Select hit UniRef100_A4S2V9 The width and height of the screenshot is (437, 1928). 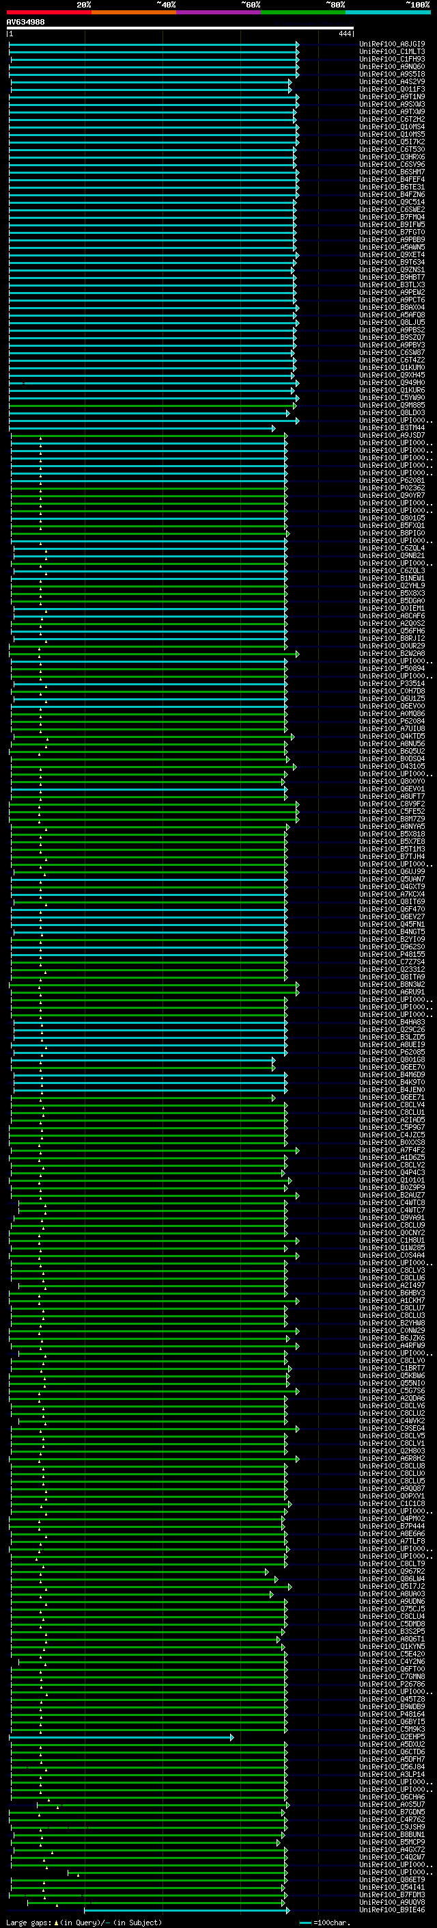coord(392,81)
